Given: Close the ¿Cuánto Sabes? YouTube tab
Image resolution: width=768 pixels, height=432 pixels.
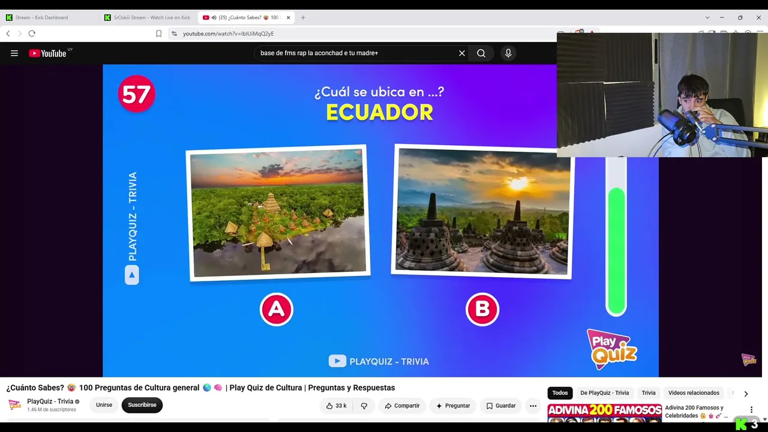Looking at the screenshot, I should pos(288,17).
